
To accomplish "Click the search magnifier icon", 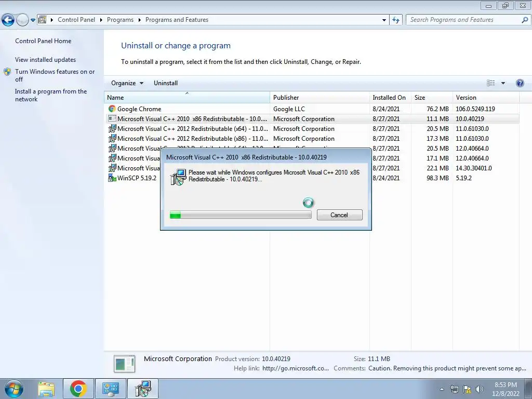I will [x=525, y=20].
